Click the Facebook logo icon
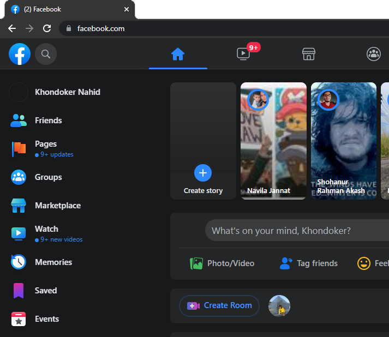Image resolution: width=389 pixels, height=337 pixels. [x=20, y=54]
